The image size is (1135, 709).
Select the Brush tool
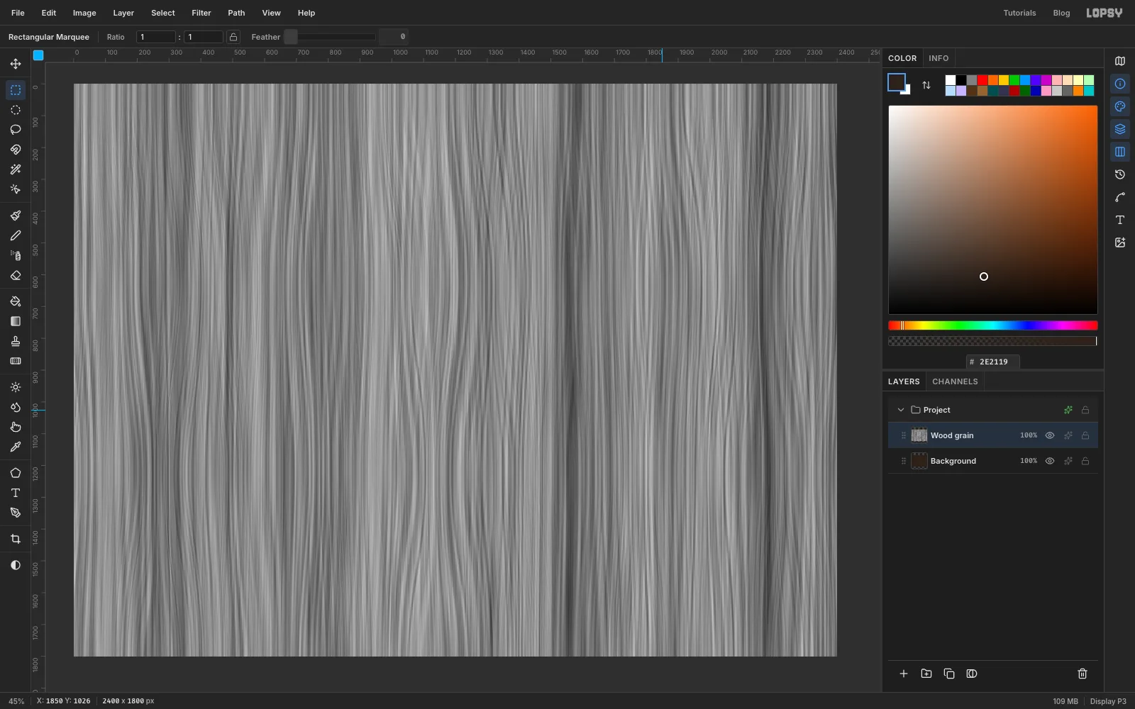(x=16, y=216)
